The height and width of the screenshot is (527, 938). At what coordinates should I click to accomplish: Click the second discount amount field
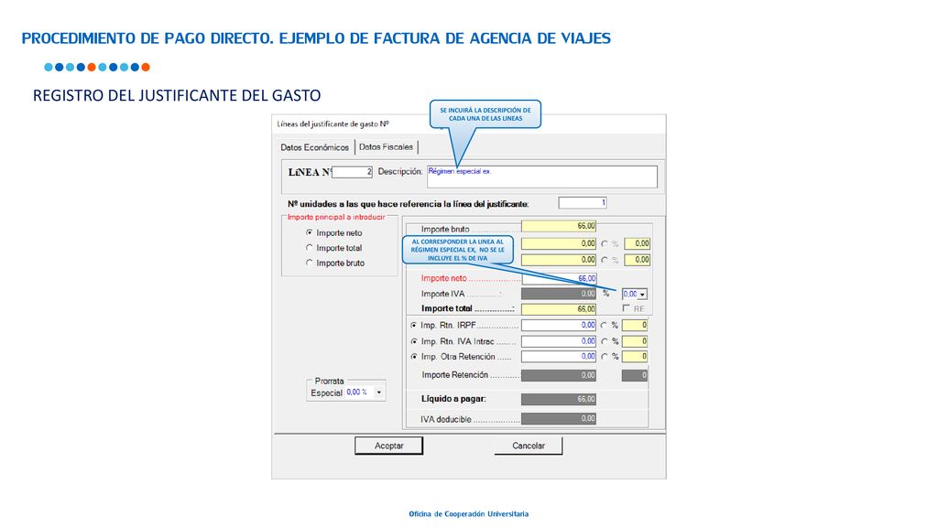[559, 260]
